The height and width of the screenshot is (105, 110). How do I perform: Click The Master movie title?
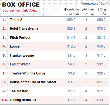[x=19, y=91]
